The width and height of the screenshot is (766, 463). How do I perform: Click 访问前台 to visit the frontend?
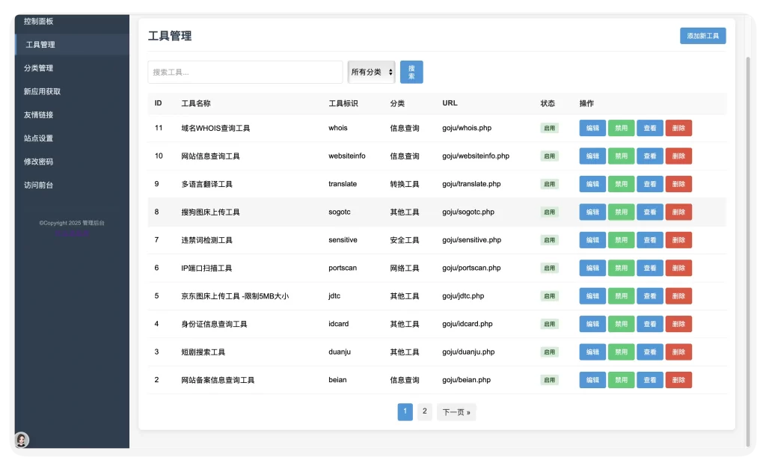[x=38, y=184]
